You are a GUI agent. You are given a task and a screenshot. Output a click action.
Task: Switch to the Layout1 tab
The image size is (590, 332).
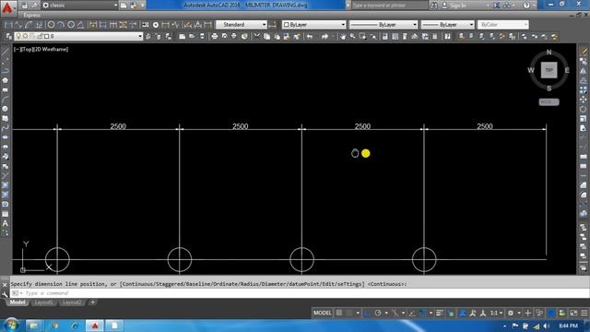point(43,302)
